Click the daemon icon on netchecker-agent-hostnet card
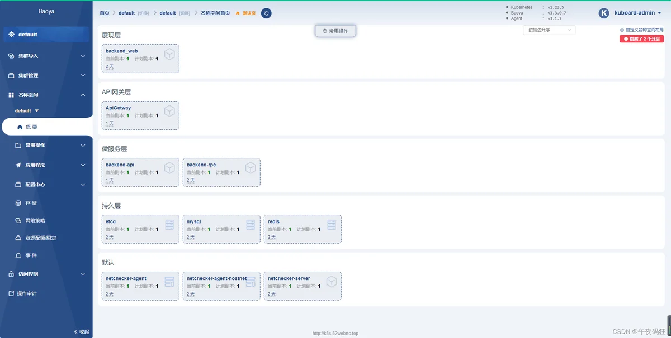Screen dimensions: 671x338 (251, 282)
